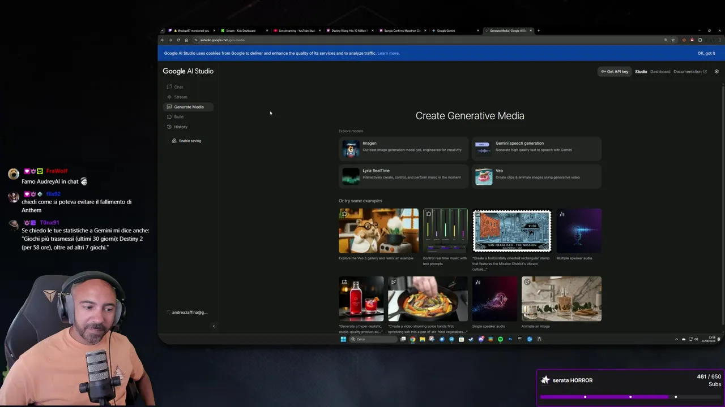The width and height of the screenshot is (725, 407).
Task: Open the Gemini speech generation card
Action: [x=536, y=149]
